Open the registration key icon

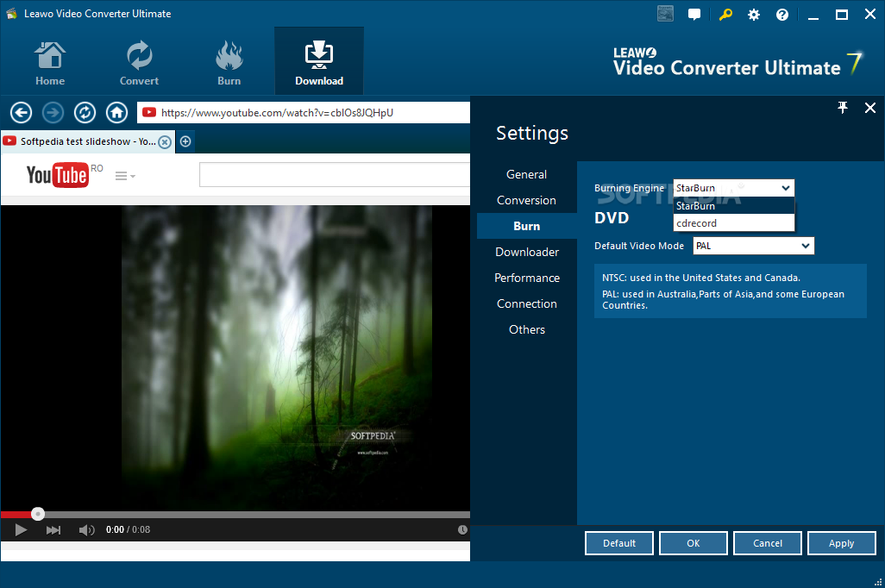pyautogui.click(x=725, y=14)
